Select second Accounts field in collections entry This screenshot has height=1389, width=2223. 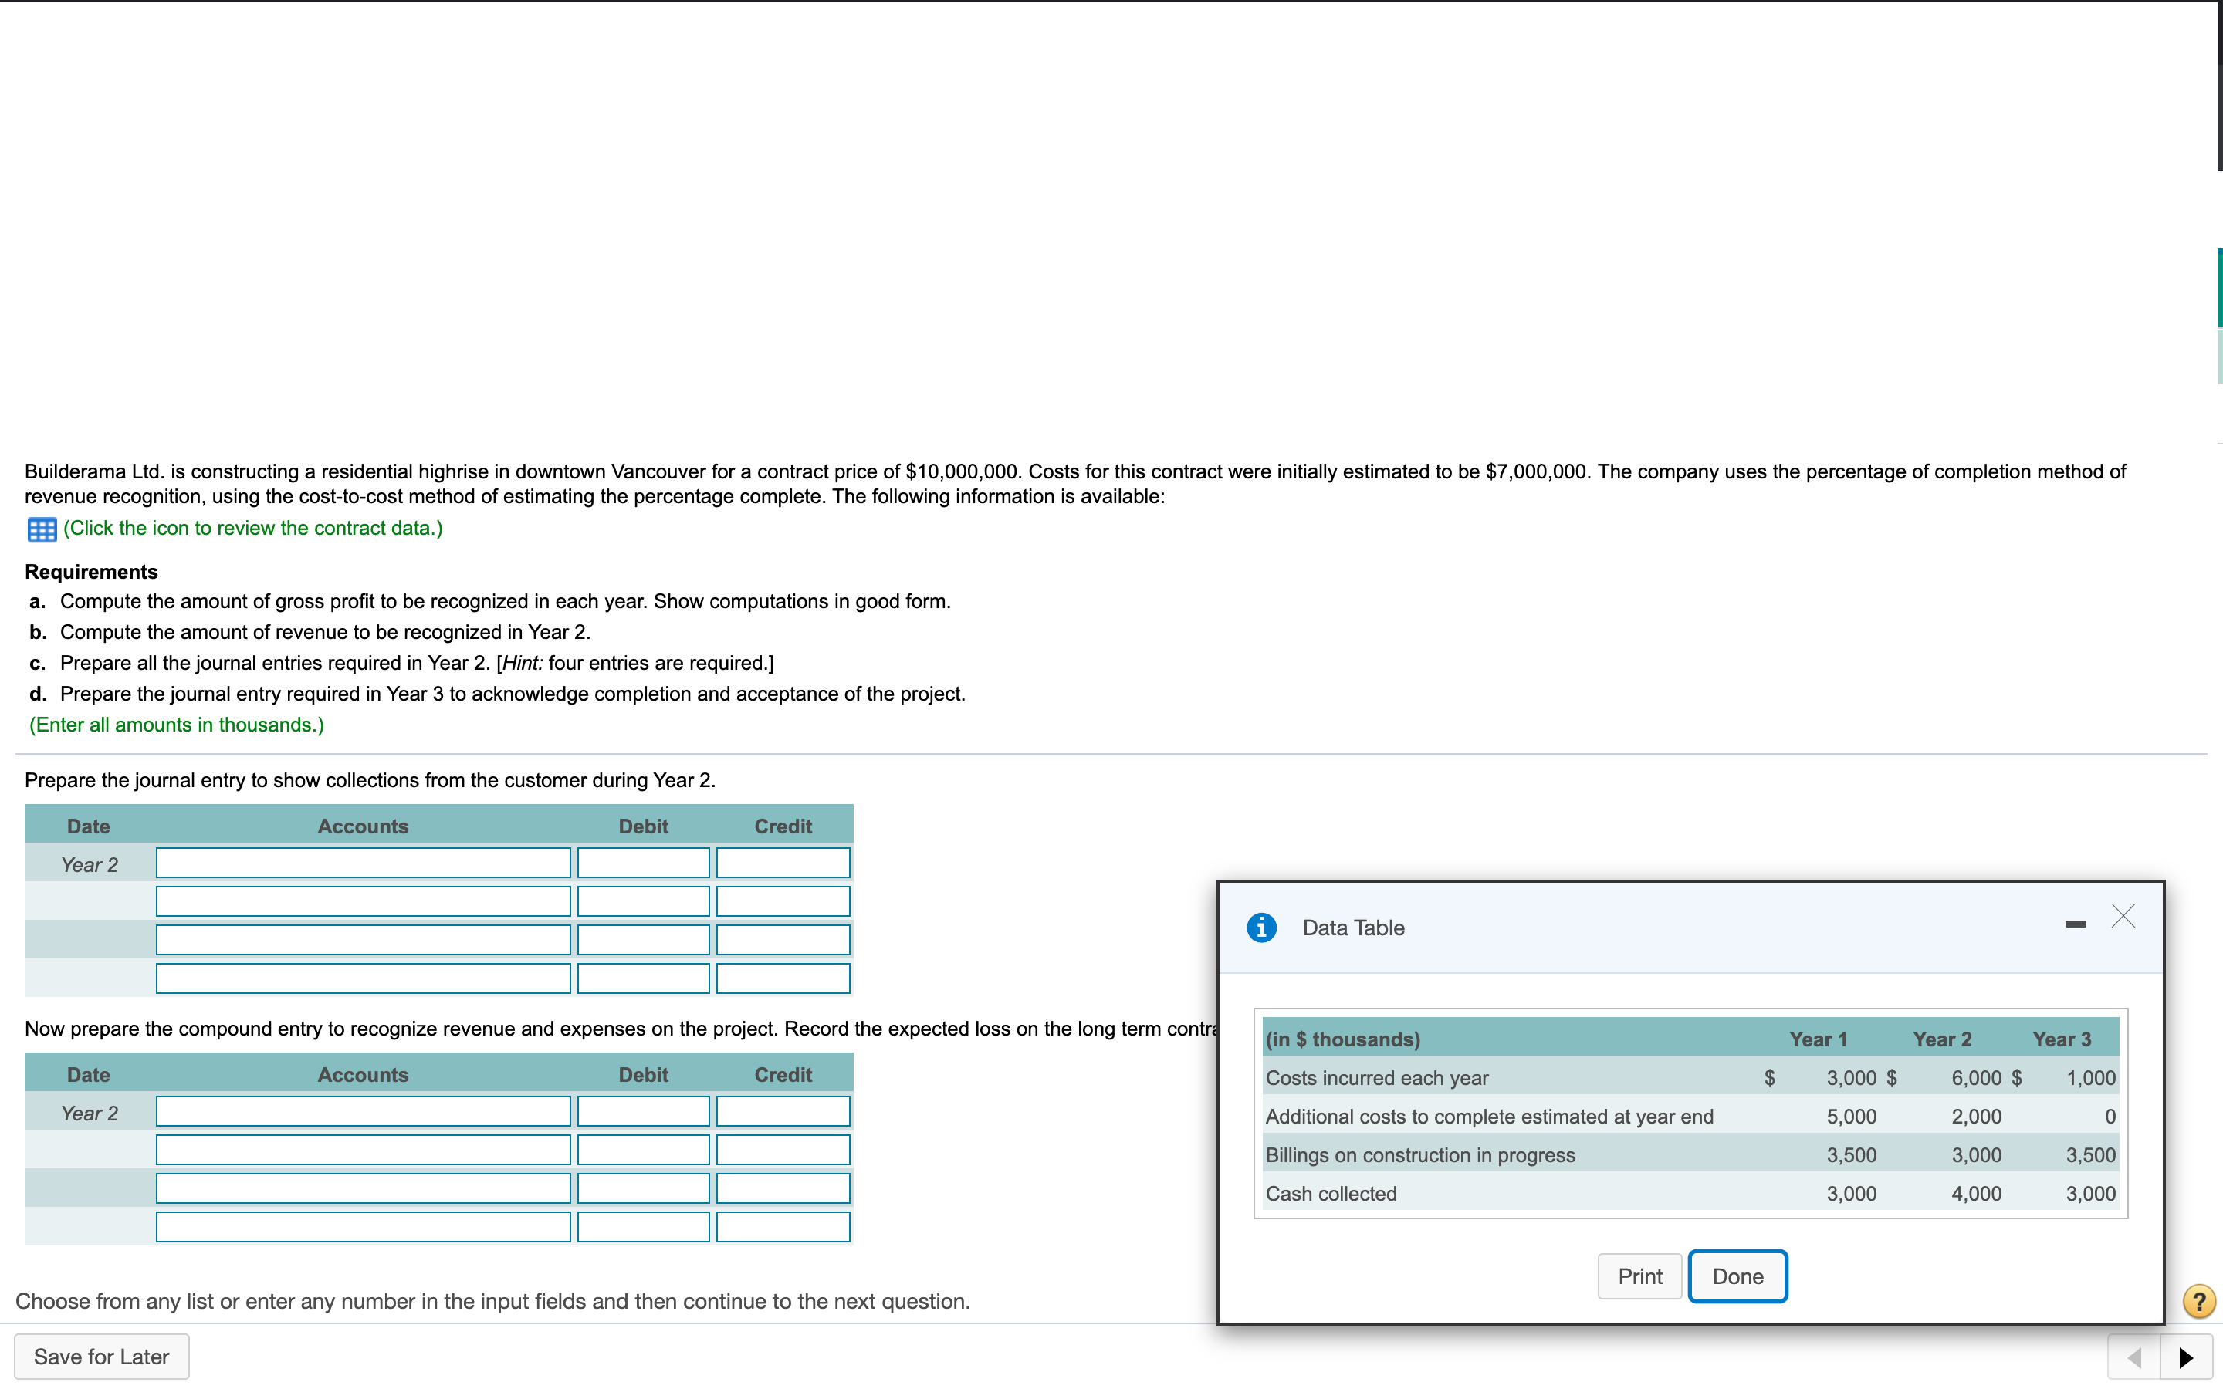tap(363, 901)
